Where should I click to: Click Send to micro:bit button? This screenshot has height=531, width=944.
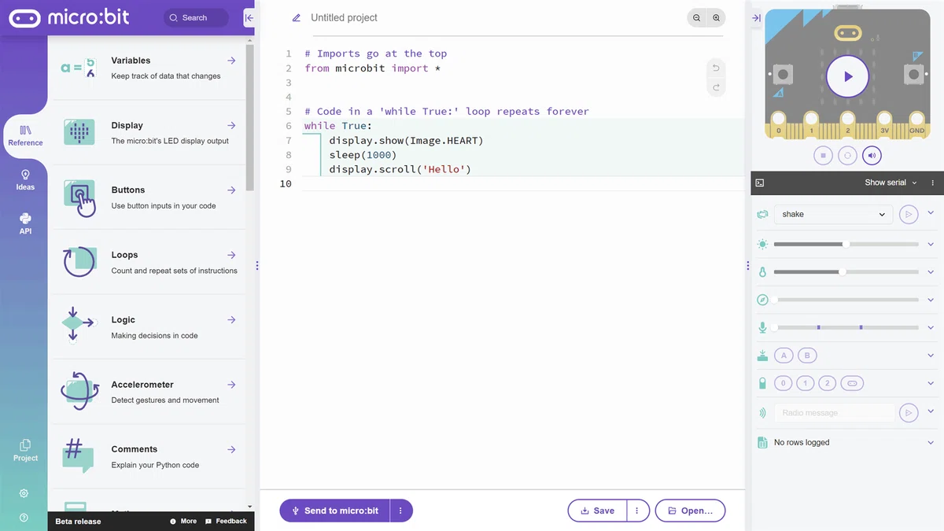tap(335, 511)
